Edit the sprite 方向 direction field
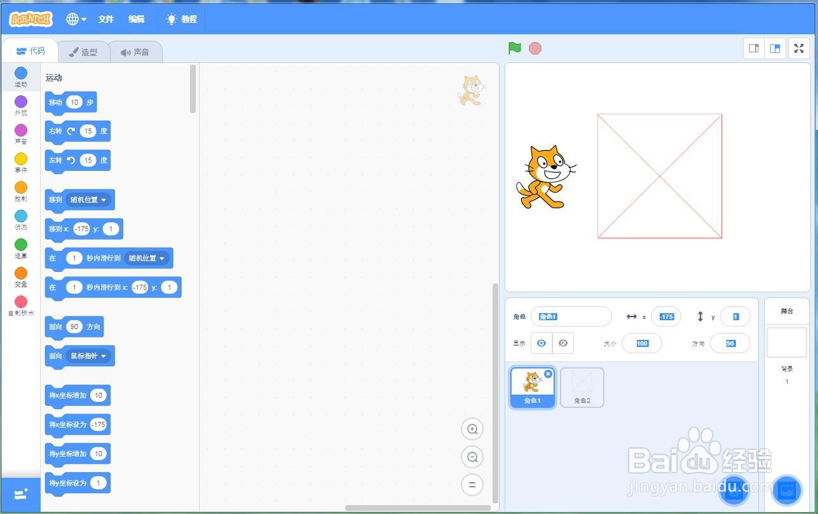The height and width of the screenshot is (514, 818). pos(730,343)
